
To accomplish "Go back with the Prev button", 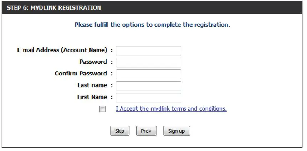I will tap(146, 131).
